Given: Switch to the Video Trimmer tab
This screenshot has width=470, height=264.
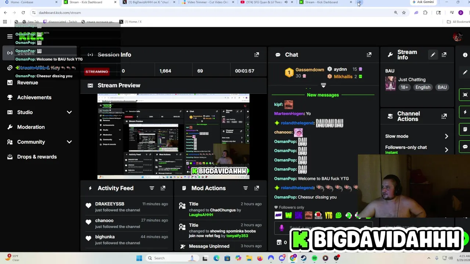Looking at the screenshot, I should click(x=207, y=2).
